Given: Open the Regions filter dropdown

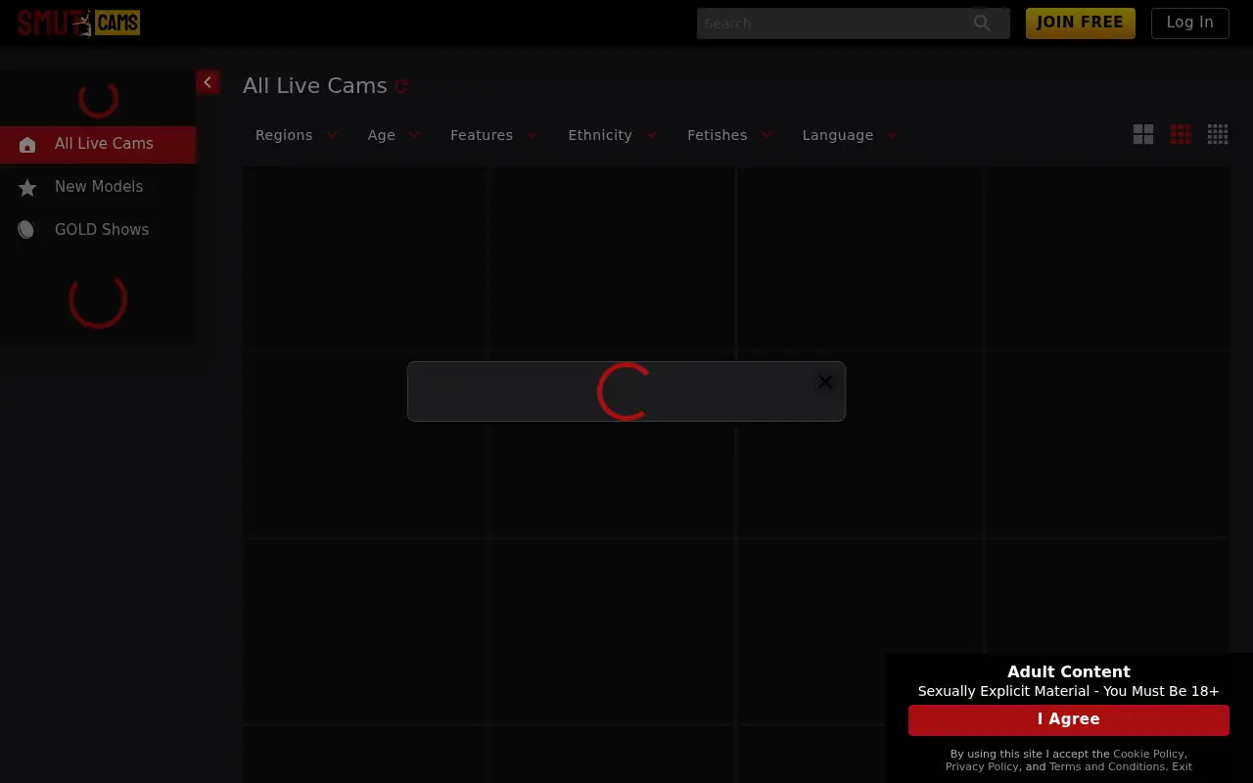Looking at the screenshot, I should click(297, 135).
